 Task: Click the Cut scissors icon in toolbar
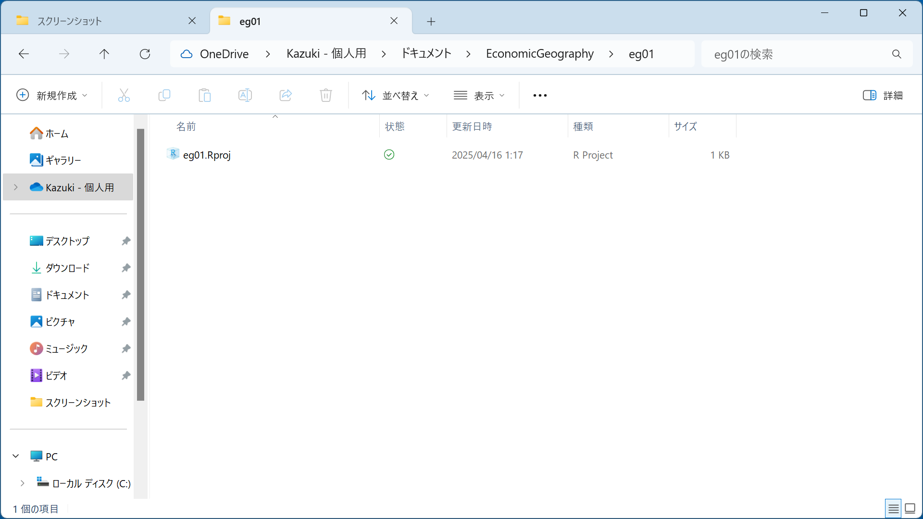pyautogui.click(x=124, y=95)
